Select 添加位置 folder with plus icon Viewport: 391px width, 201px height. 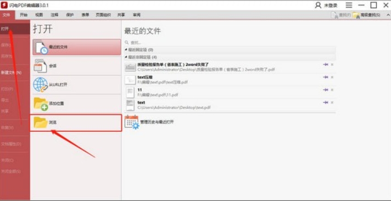(76, 103)
